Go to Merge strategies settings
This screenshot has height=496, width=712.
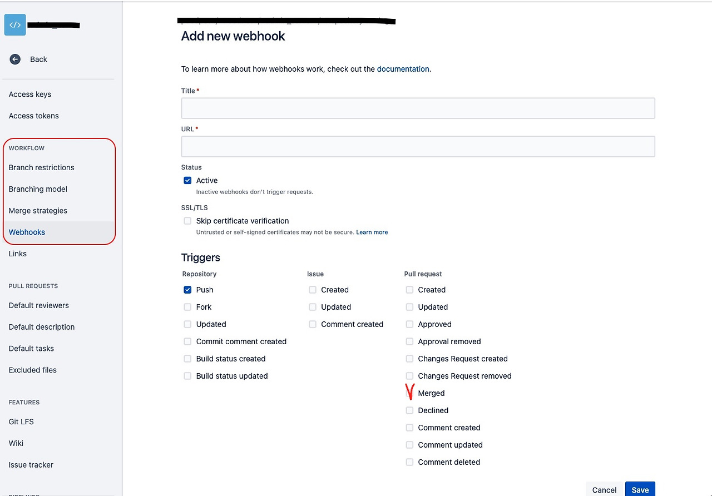38,211
